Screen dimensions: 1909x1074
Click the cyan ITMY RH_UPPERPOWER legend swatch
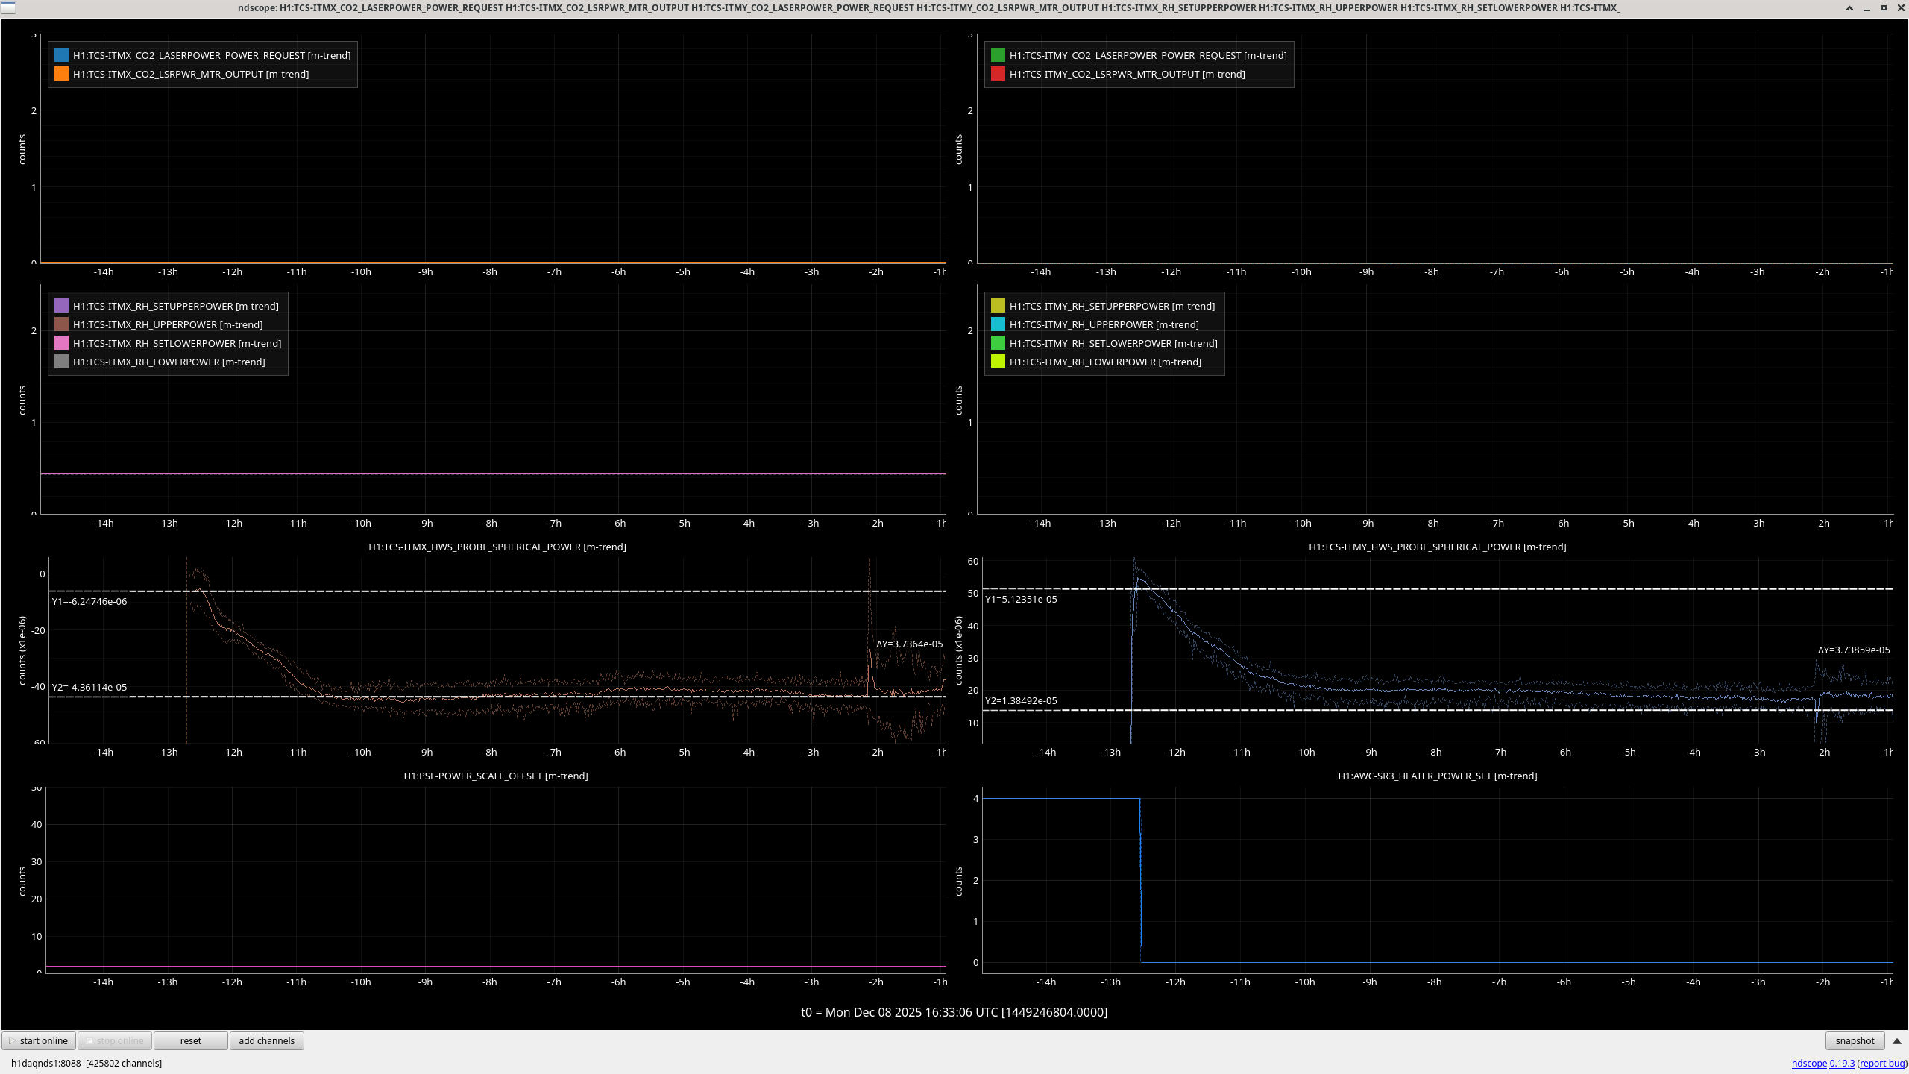[998, 324]
